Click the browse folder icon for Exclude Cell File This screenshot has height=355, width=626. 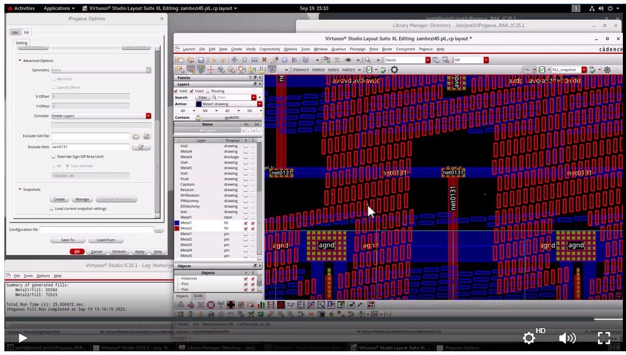(136, 136)
